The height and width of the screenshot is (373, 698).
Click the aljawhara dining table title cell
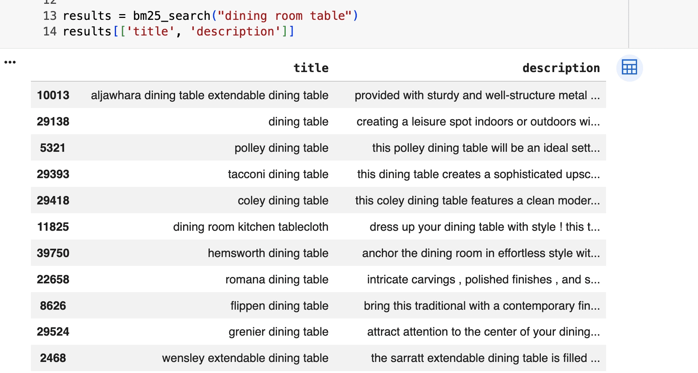click(x=209, y=95)
